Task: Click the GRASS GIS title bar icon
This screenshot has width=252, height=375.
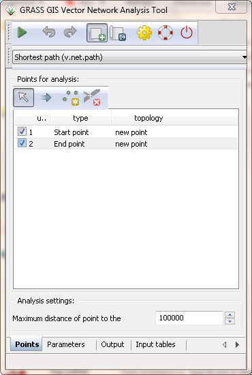Action: tap(10, 10)
